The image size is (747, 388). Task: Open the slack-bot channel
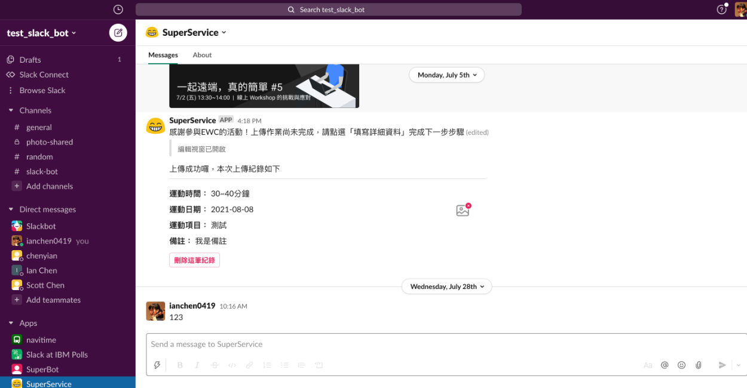tap(42, 171)
